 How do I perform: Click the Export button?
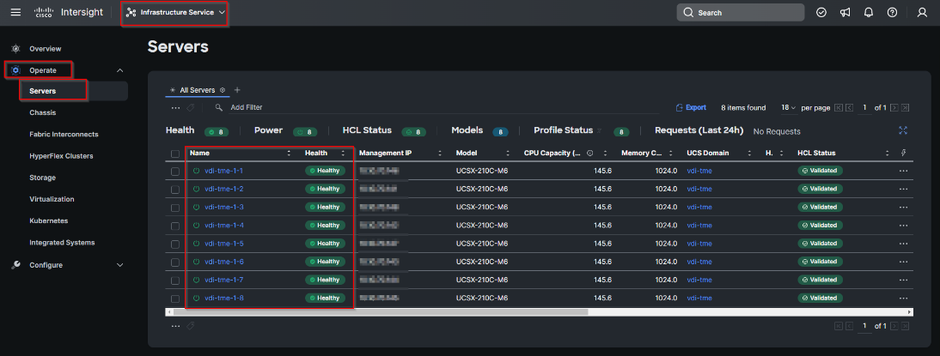[x=691, y=108]
